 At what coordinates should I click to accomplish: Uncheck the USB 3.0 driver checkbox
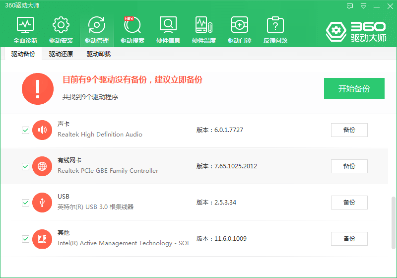pyautogui.click(x=25, y=203)
